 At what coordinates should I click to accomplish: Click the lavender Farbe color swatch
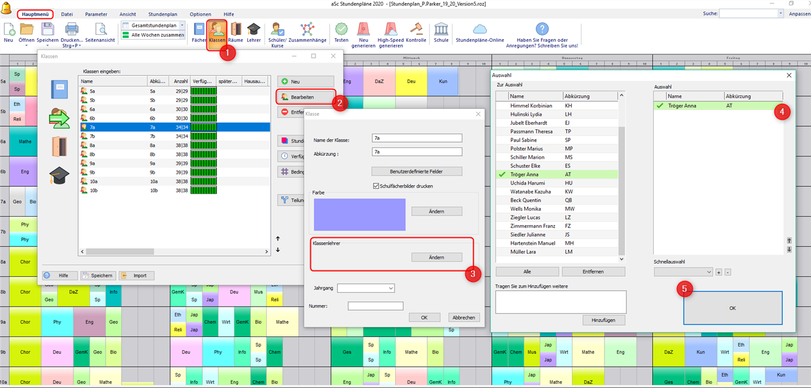[360, 214]
